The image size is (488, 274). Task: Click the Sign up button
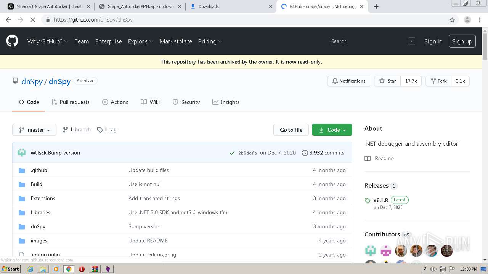[462, 41]
